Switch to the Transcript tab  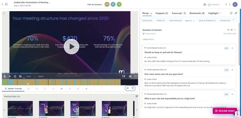(x=177, y=13)
